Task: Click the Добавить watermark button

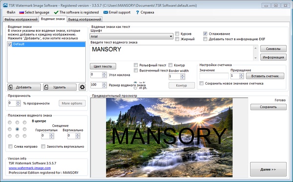Action: click(24, 87)
